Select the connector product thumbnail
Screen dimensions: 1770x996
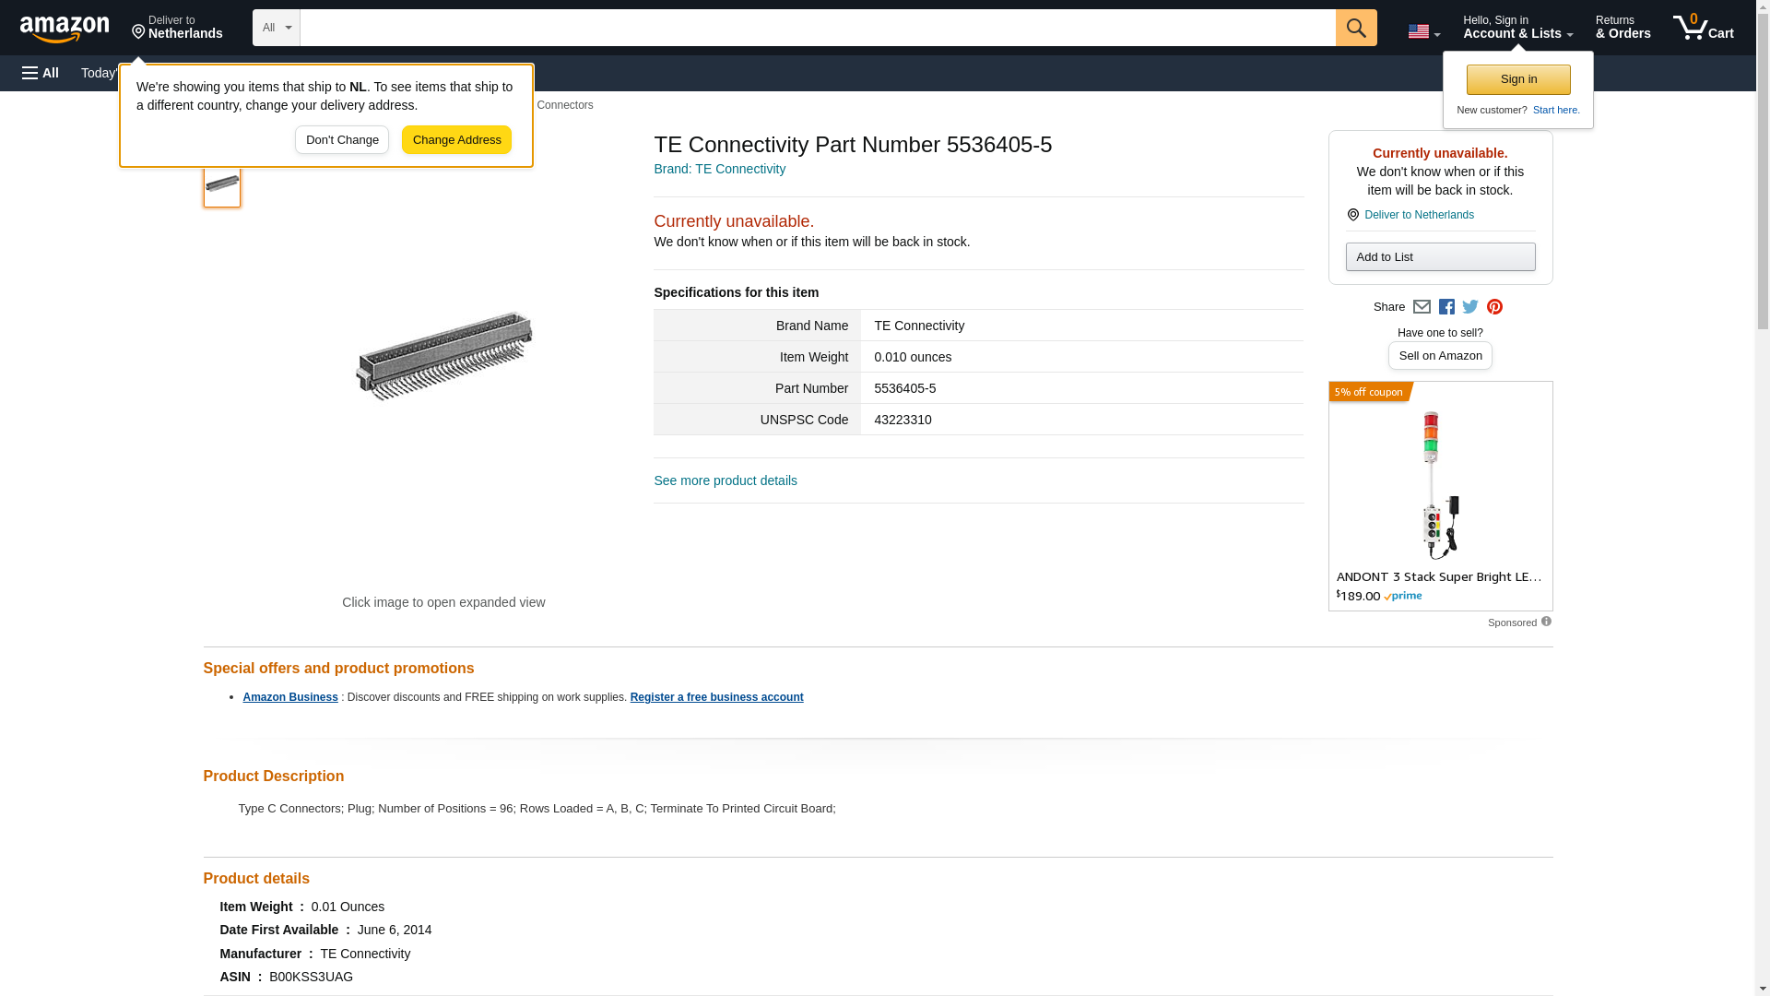pyautogui.click(x=222, y=184)
